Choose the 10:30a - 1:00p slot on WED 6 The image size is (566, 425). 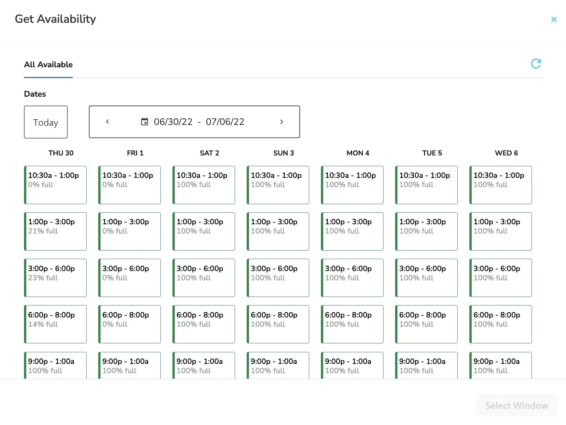tap(500, 185)
